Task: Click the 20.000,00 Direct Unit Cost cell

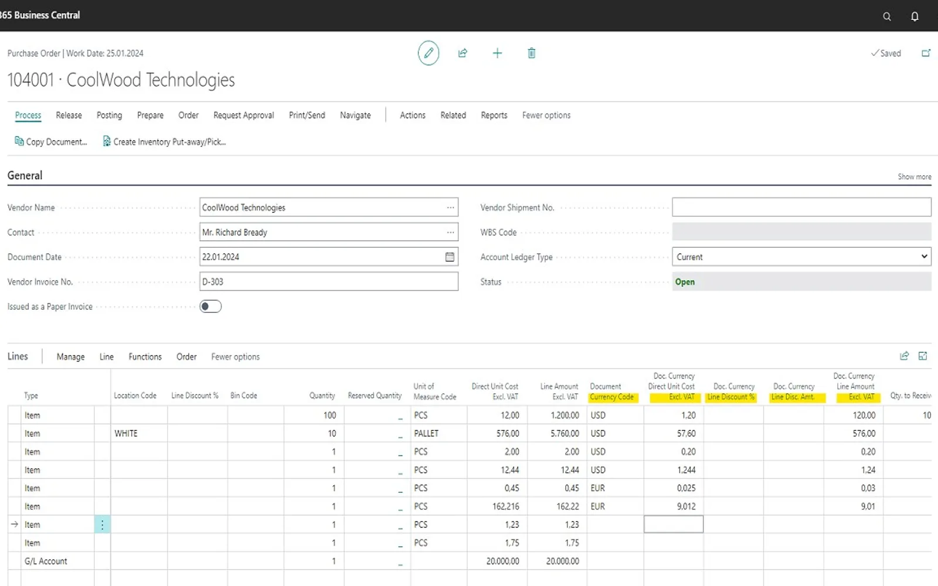Action: click(x=497, y=561)
